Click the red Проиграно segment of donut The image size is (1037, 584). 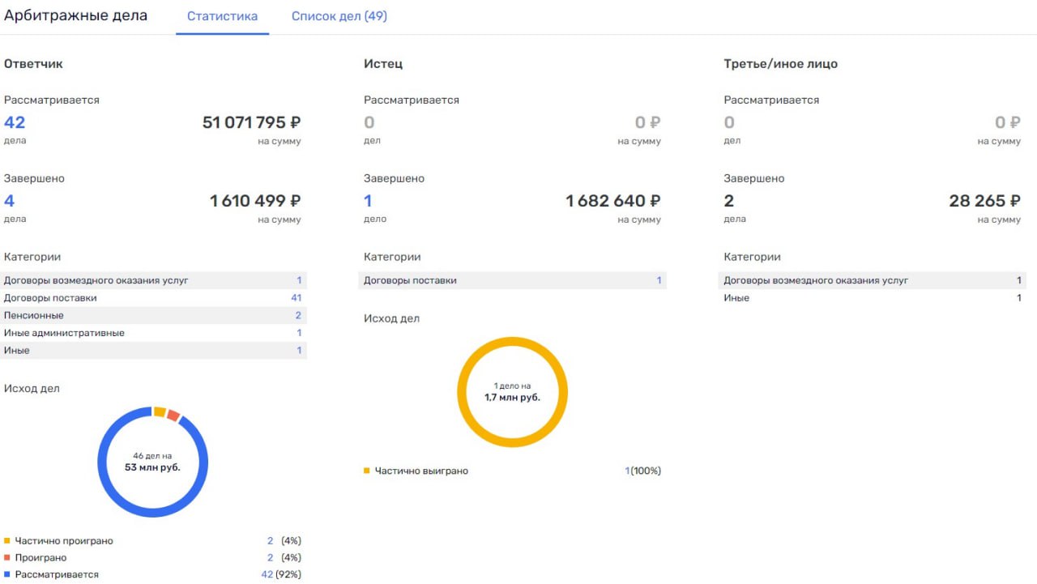point(173,416)
